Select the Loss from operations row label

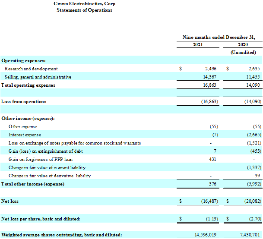click(x=24, y=101)
